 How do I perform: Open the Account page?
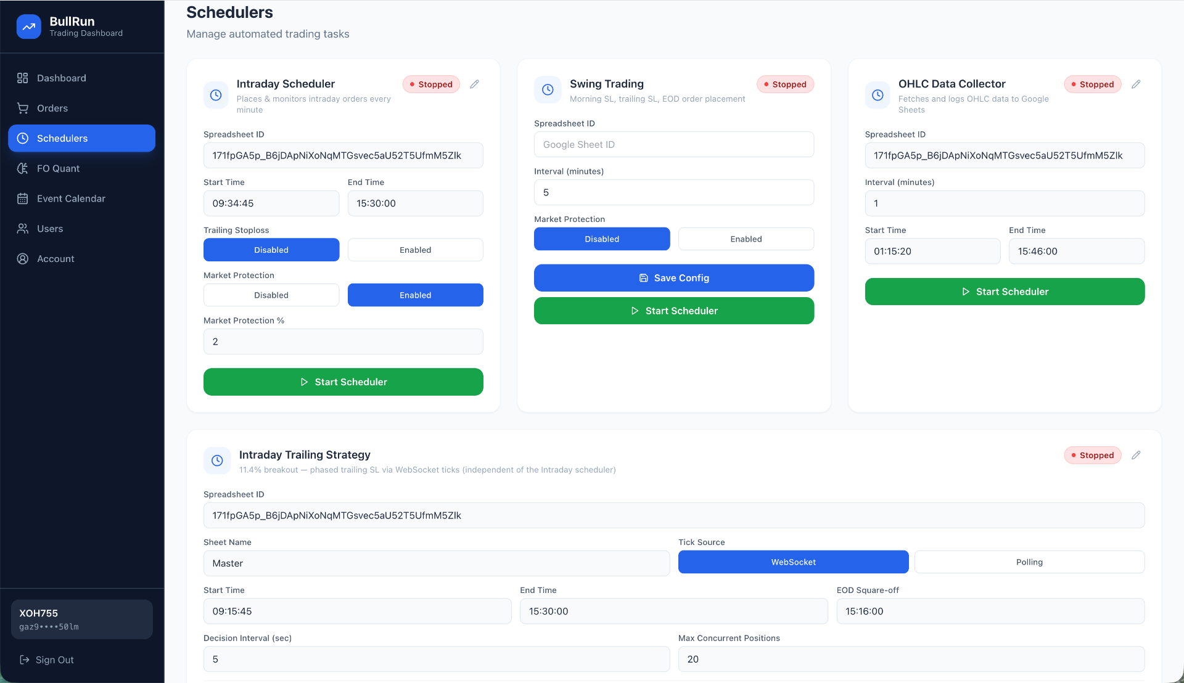[x=81, y=259]
